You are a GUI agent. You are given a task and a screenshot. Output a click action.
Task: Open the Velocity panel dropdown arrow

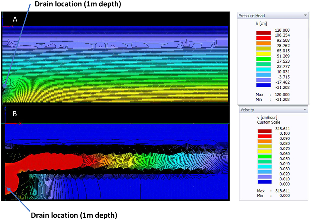pos(305,110)
